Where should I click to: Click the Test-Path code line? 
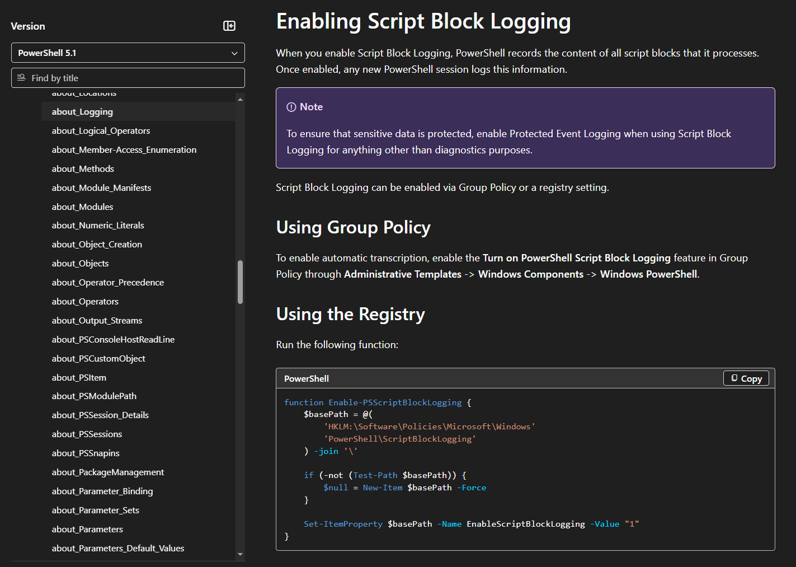click(385, 476)
